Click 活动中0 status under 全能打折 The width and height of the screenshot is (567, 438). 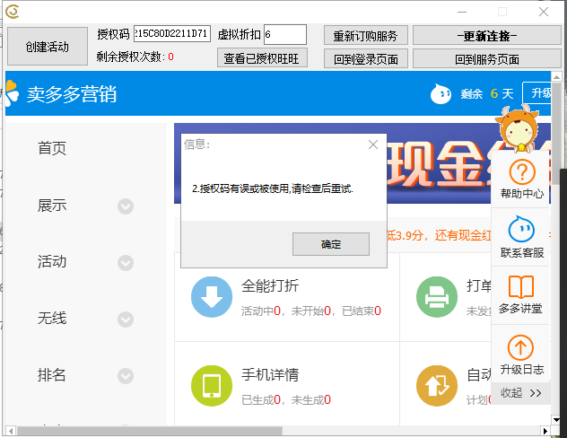(261, 311)
